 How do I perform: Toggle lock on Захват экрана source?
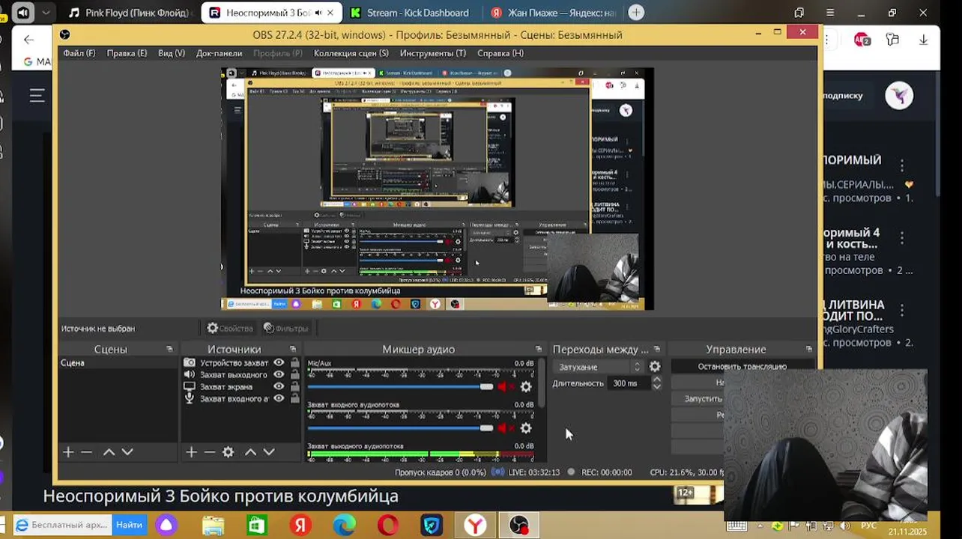294,386
